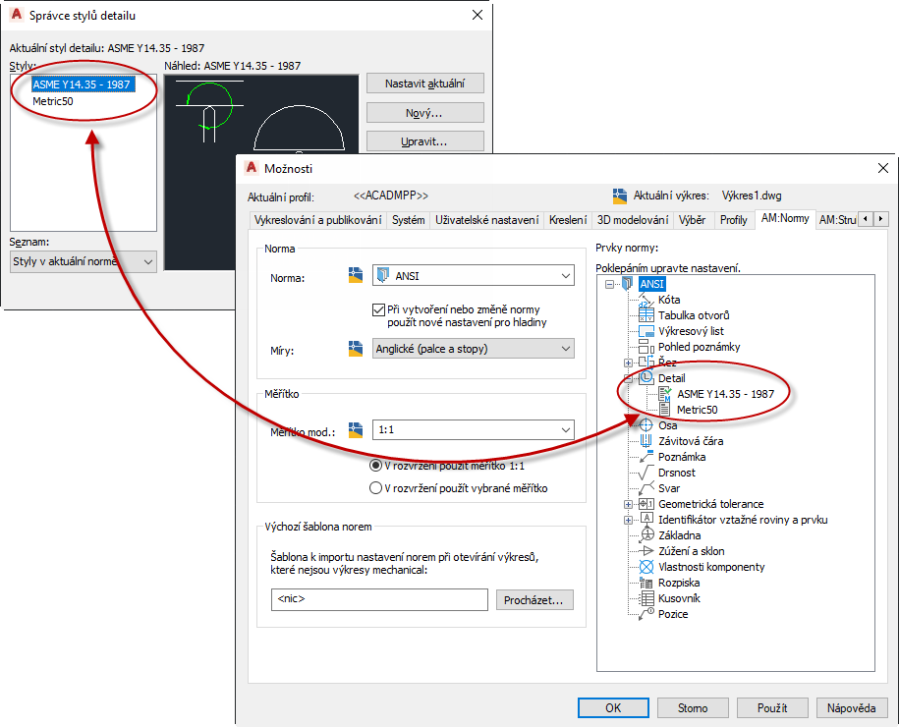The image size is (899, 727).
Task: Click the Identifikátor vztažné roviny icon
Action: coord(646,520)
